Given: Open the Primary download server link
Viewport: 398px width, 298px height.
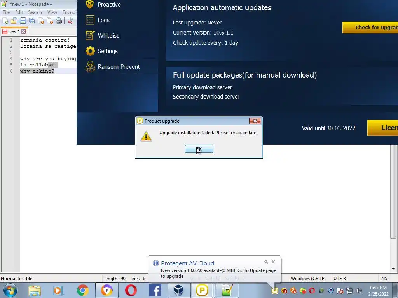Looking at the screenshot, I should point(202,87).
